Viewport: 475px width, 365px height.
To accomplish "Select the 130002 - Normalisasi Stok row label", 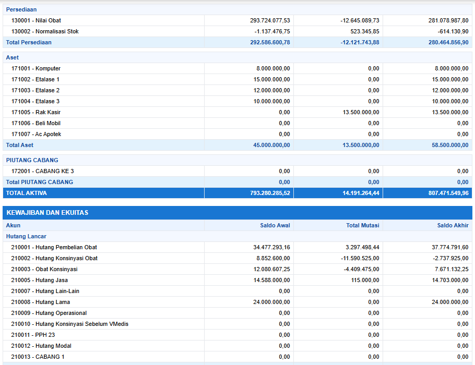I will [x=45, y=31].
